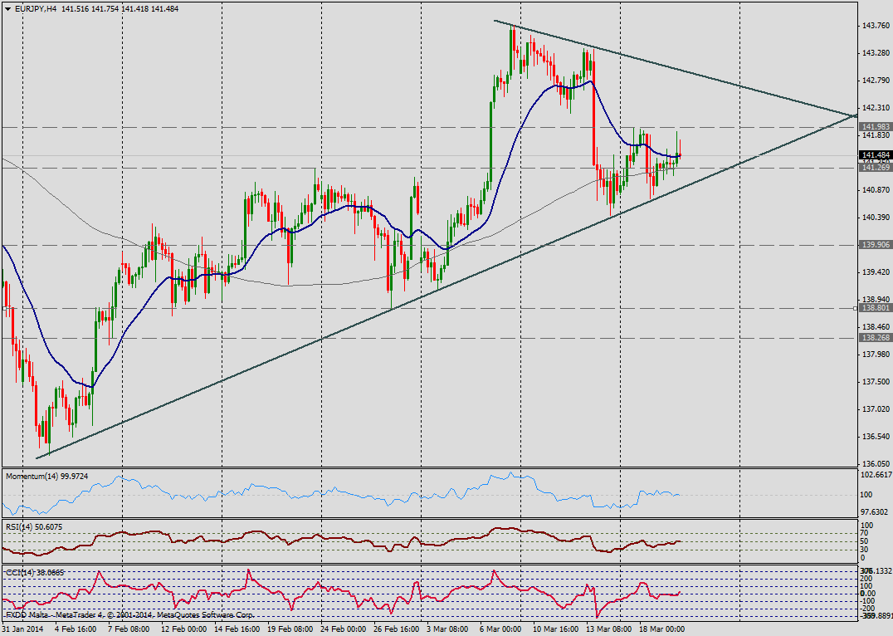The width and height of the screenshot is (893, 636).
Task: Click the 143.760 value on price scale
Action: [874, 26]
